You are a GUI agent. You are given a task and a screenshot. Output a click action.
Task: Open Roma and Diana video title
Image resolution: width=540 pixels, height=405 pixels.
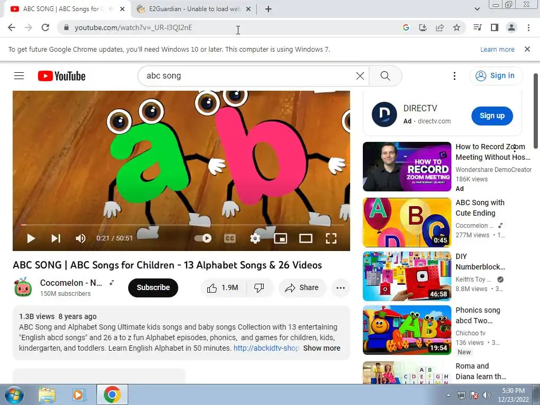coord(481,371)
